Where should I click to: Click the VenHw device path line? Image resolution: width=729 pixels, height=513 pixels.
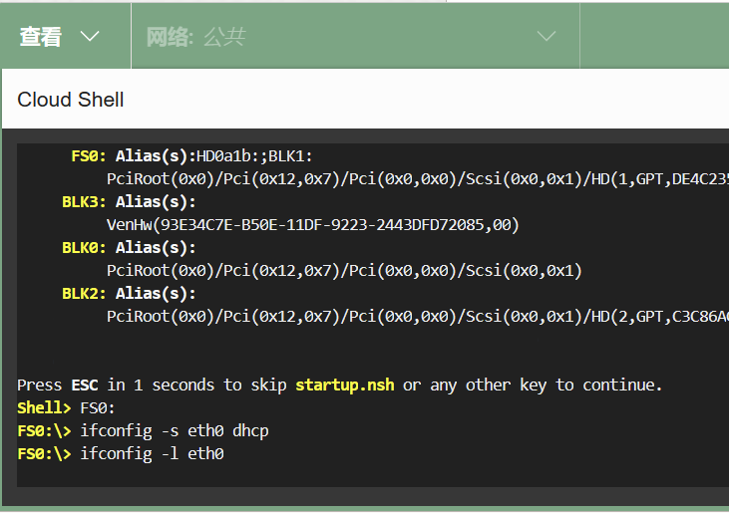coord(312,224)
